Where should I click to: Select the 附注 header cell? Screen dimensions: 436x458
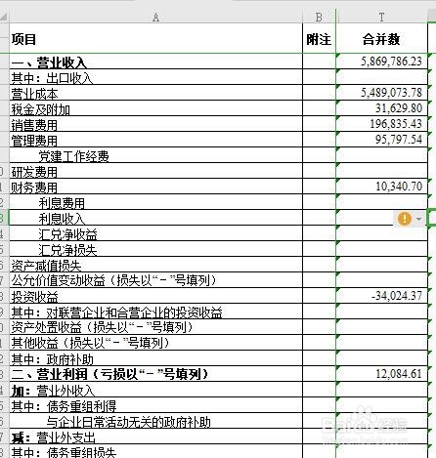[x=319, y=39]
